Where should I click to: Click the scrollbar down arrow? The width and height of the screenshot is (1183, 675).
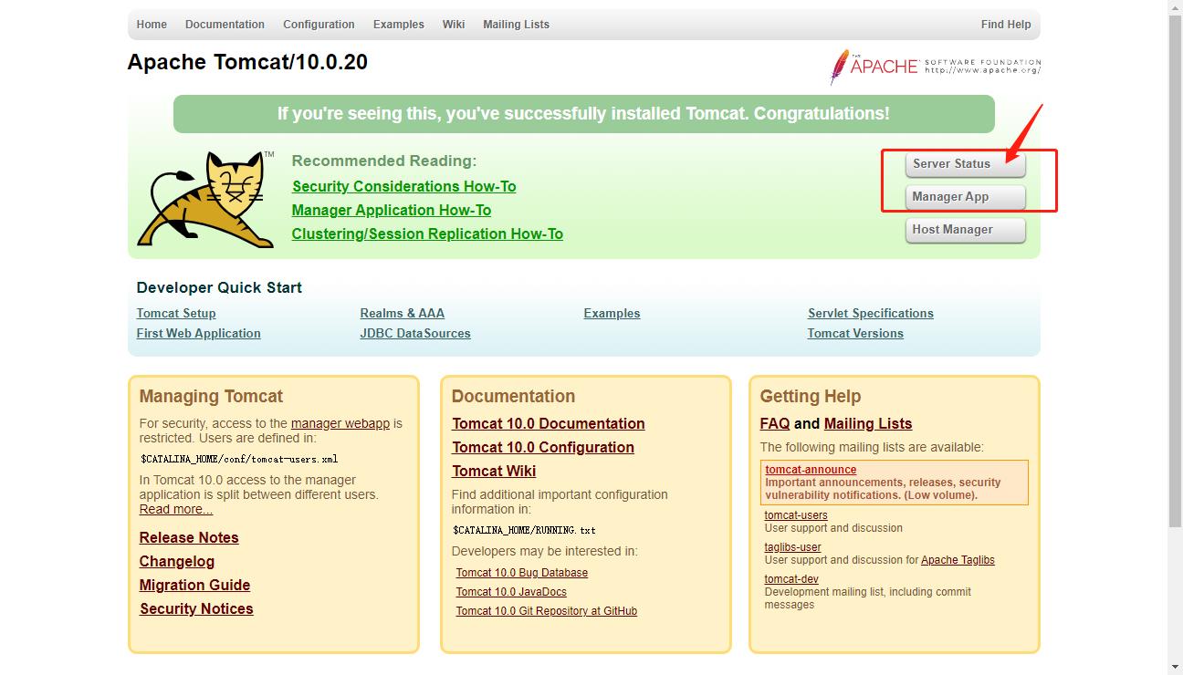(1176, 667)
